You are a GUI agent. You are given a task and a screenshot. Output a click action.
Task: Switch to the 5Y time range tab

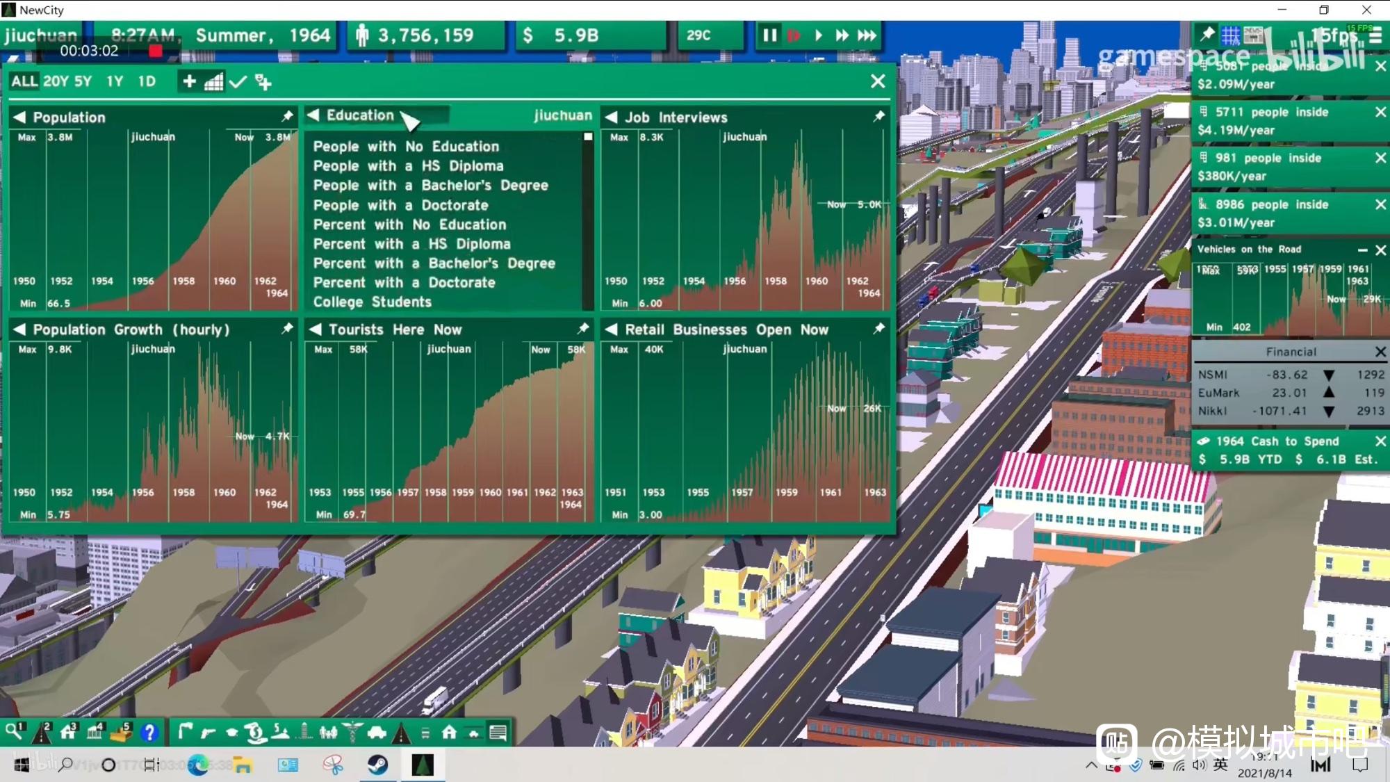coord(83,81)
